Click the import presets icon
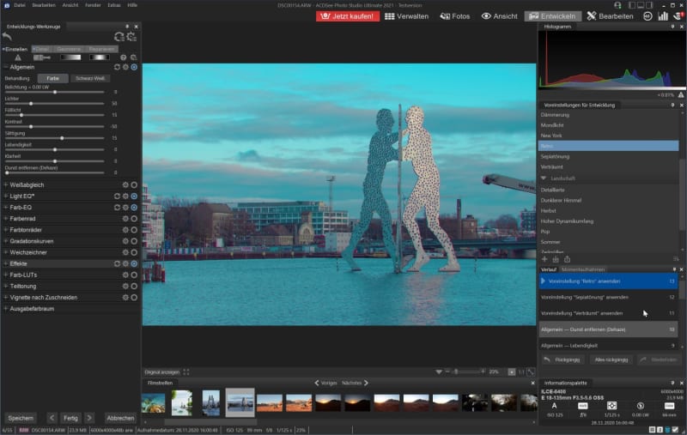Image resolution: width=687 pixels, height=435 pixels. click(556, 259)
